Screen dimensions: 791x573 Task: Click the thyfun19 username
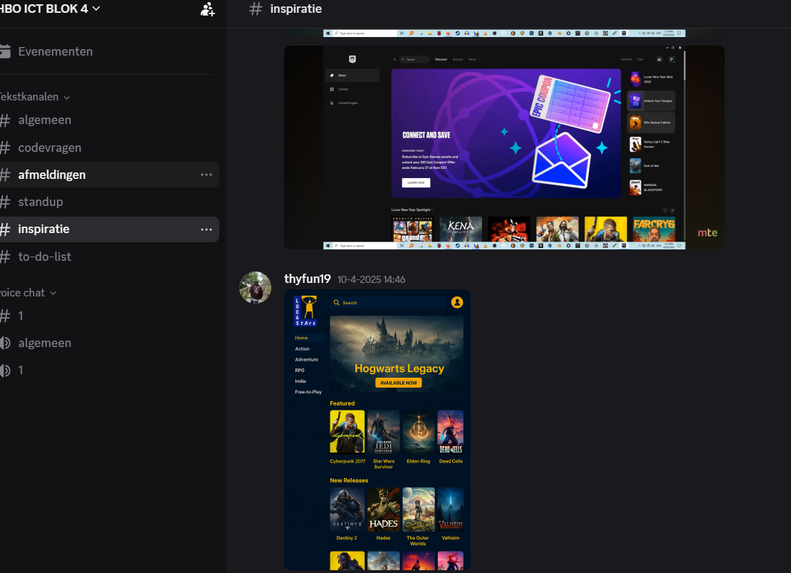[307, 279]
